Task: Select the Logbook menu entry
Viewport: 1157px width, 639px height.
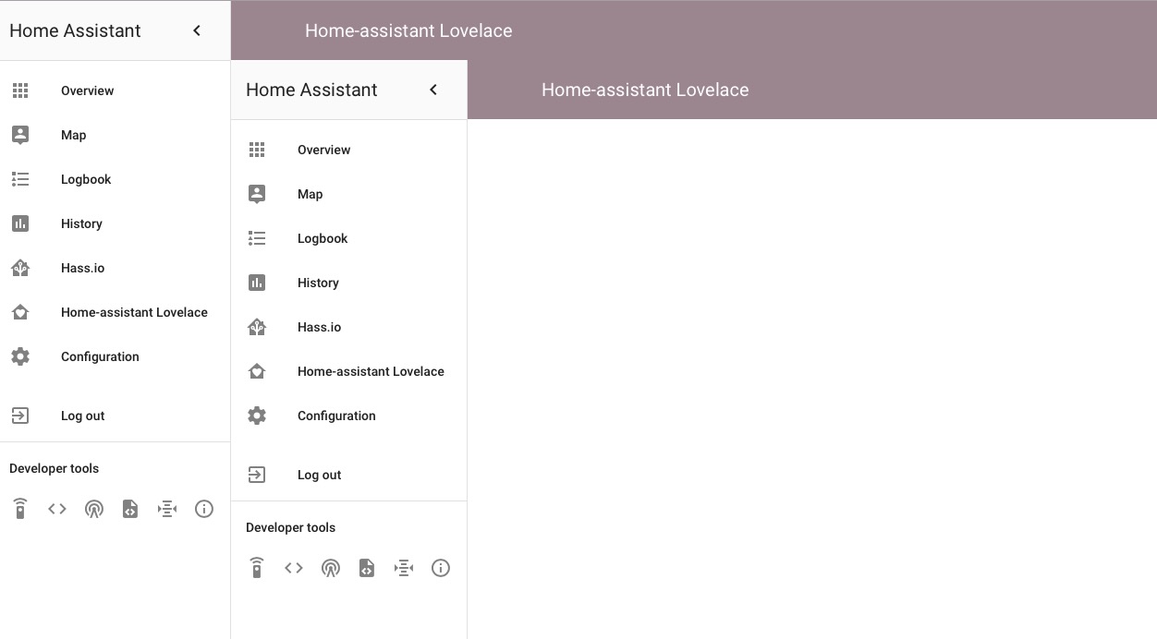Action: tap(323, 238)
